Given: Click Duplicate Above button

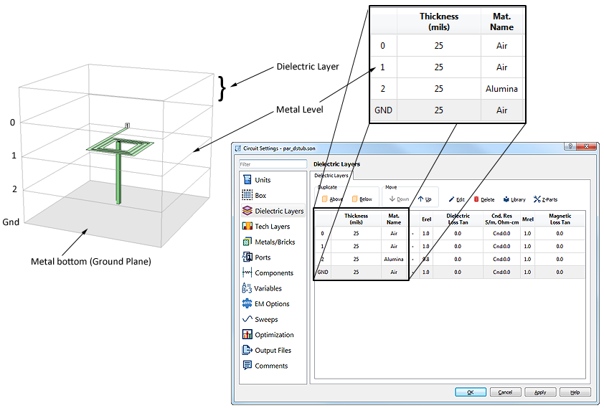Looking at the screenshot, I should pyautogui.click(x=332, y=199).
